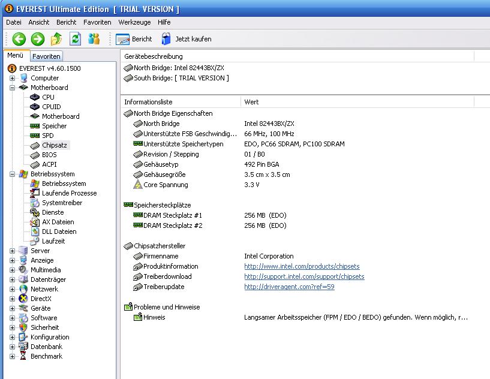Open the Favoriten menu
490x379 pixels.
point(97,22)
